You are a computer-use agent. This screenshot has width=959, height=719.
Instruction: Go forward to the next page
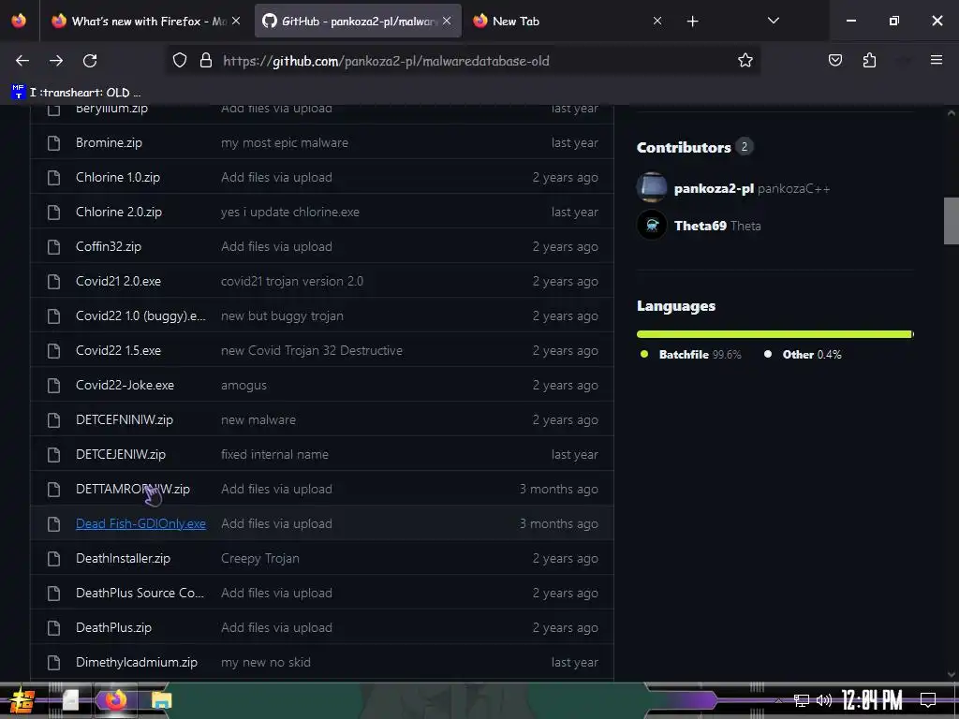(56, 61)
